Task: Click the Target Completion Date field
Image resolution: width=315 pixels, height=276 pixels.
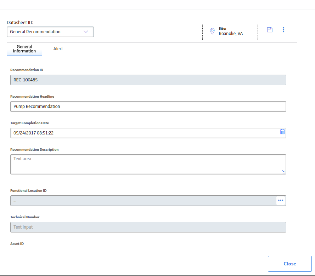Action: point(148,133)
